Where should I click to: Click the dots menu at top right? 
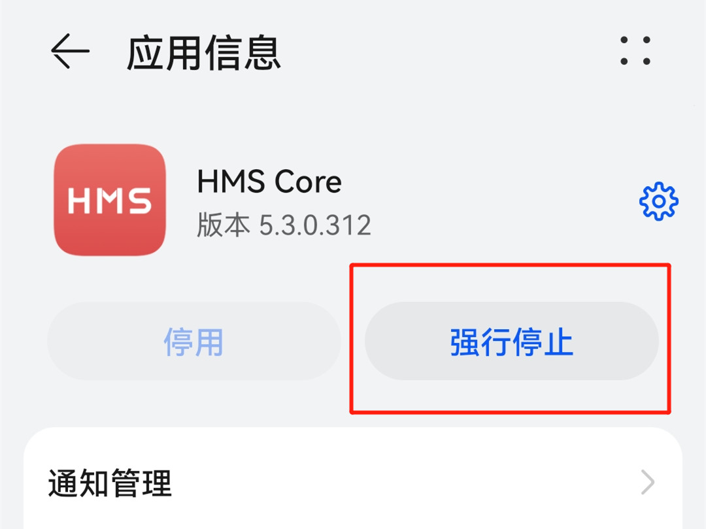(x=635, y=50)
